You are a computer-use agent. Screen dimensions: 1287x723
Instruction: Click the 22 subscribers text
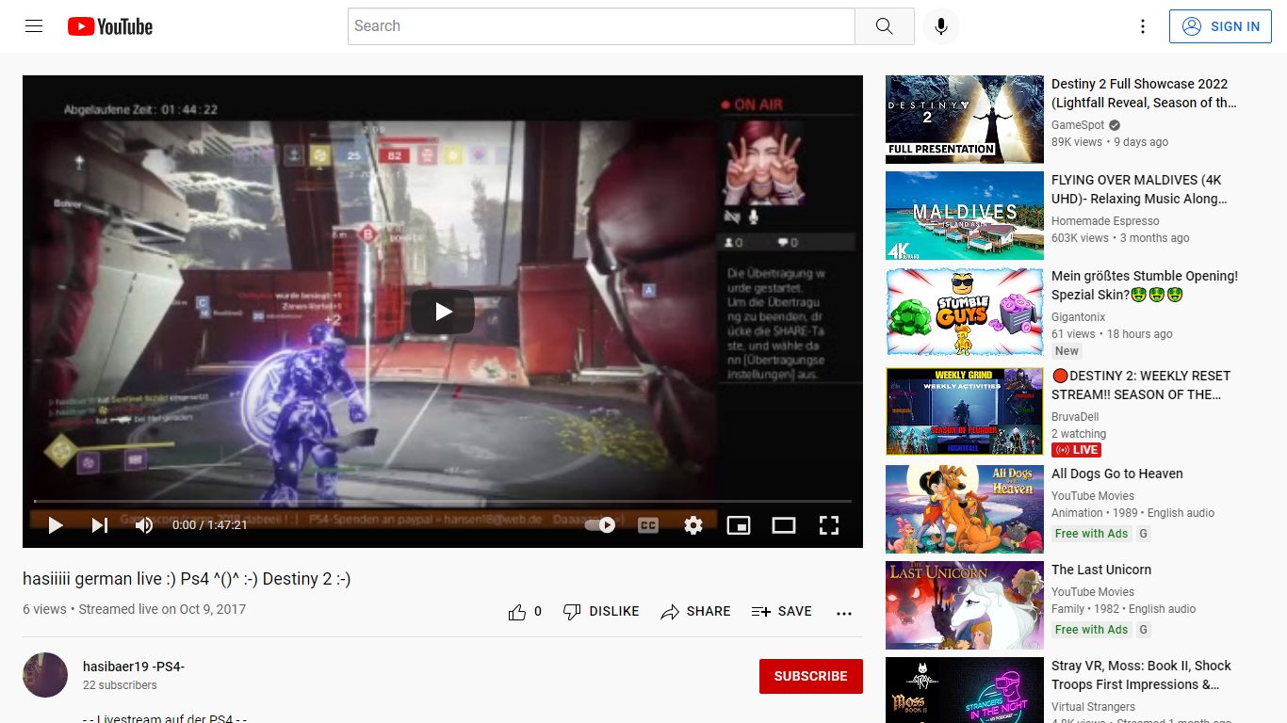point(120,685)
